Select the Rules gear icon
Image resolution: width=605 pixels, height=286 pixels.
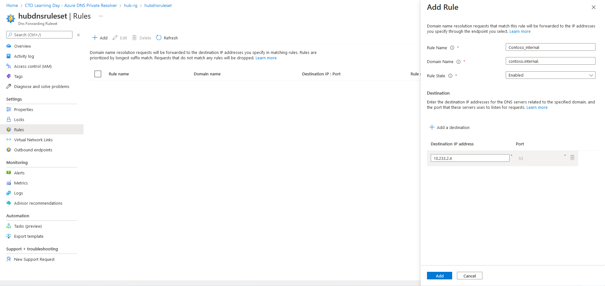pos(9,130)
